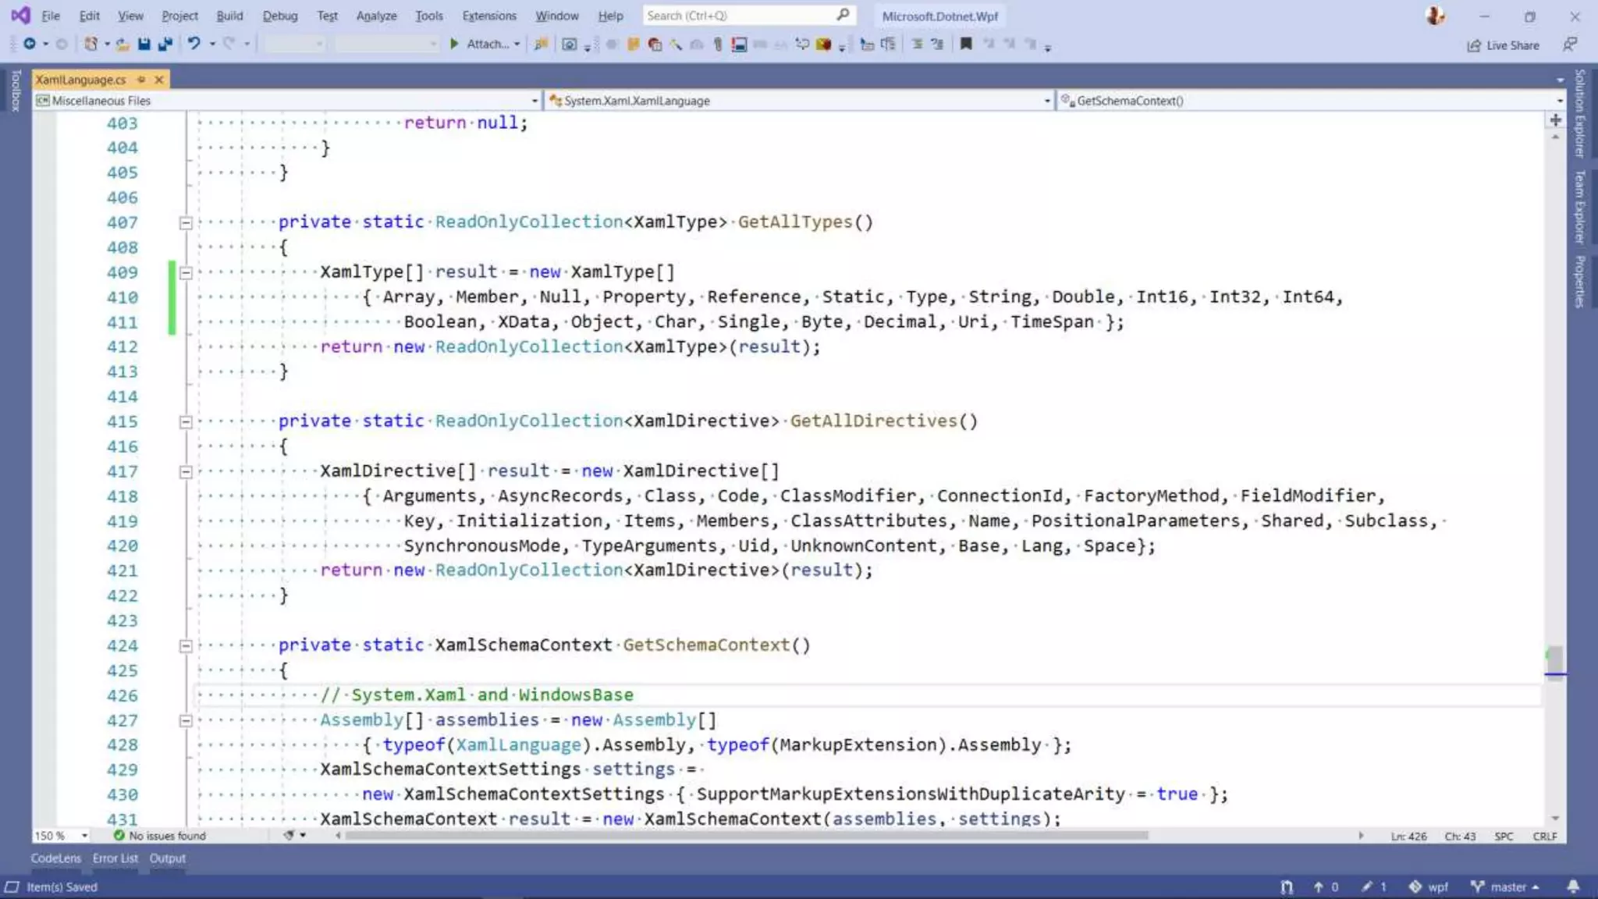Viewport: 1598px width, 899px height.
Task: Open the System.Xaml.XamlLanguage type dropdown
Action: [x=1047, y=101]
